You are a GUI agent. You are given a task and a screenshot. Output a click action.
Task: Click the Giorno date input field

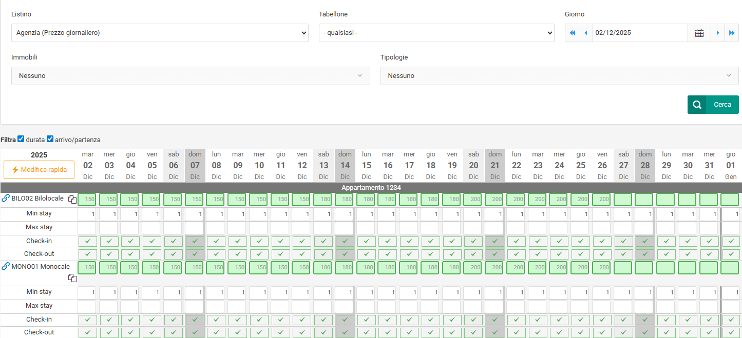click(640, 33)
